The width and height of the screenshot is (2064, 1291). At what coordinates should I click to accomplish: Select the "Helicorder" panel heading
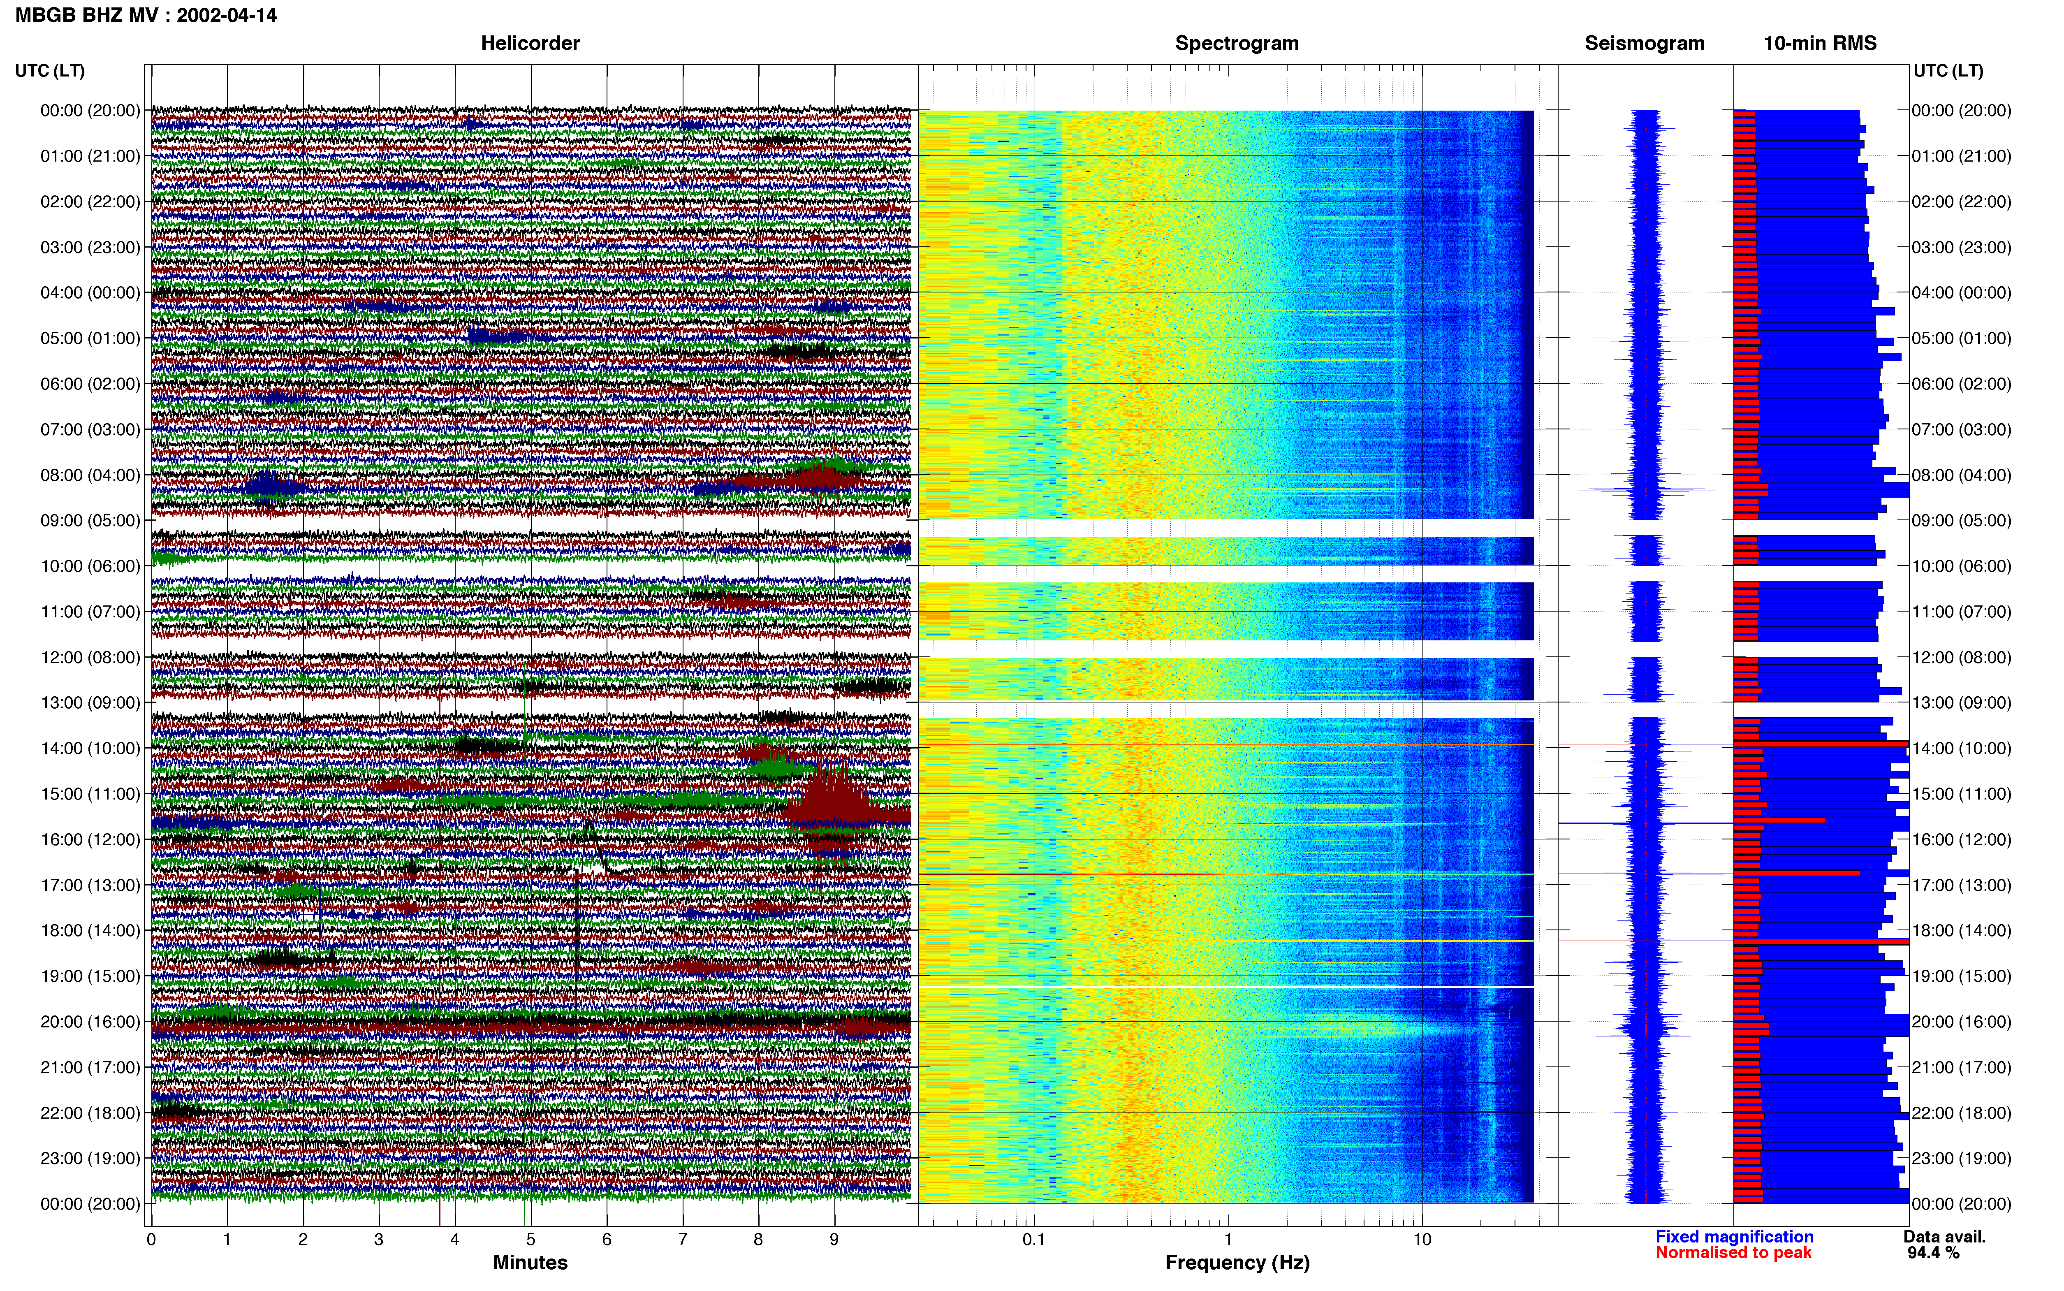point(530,43)
